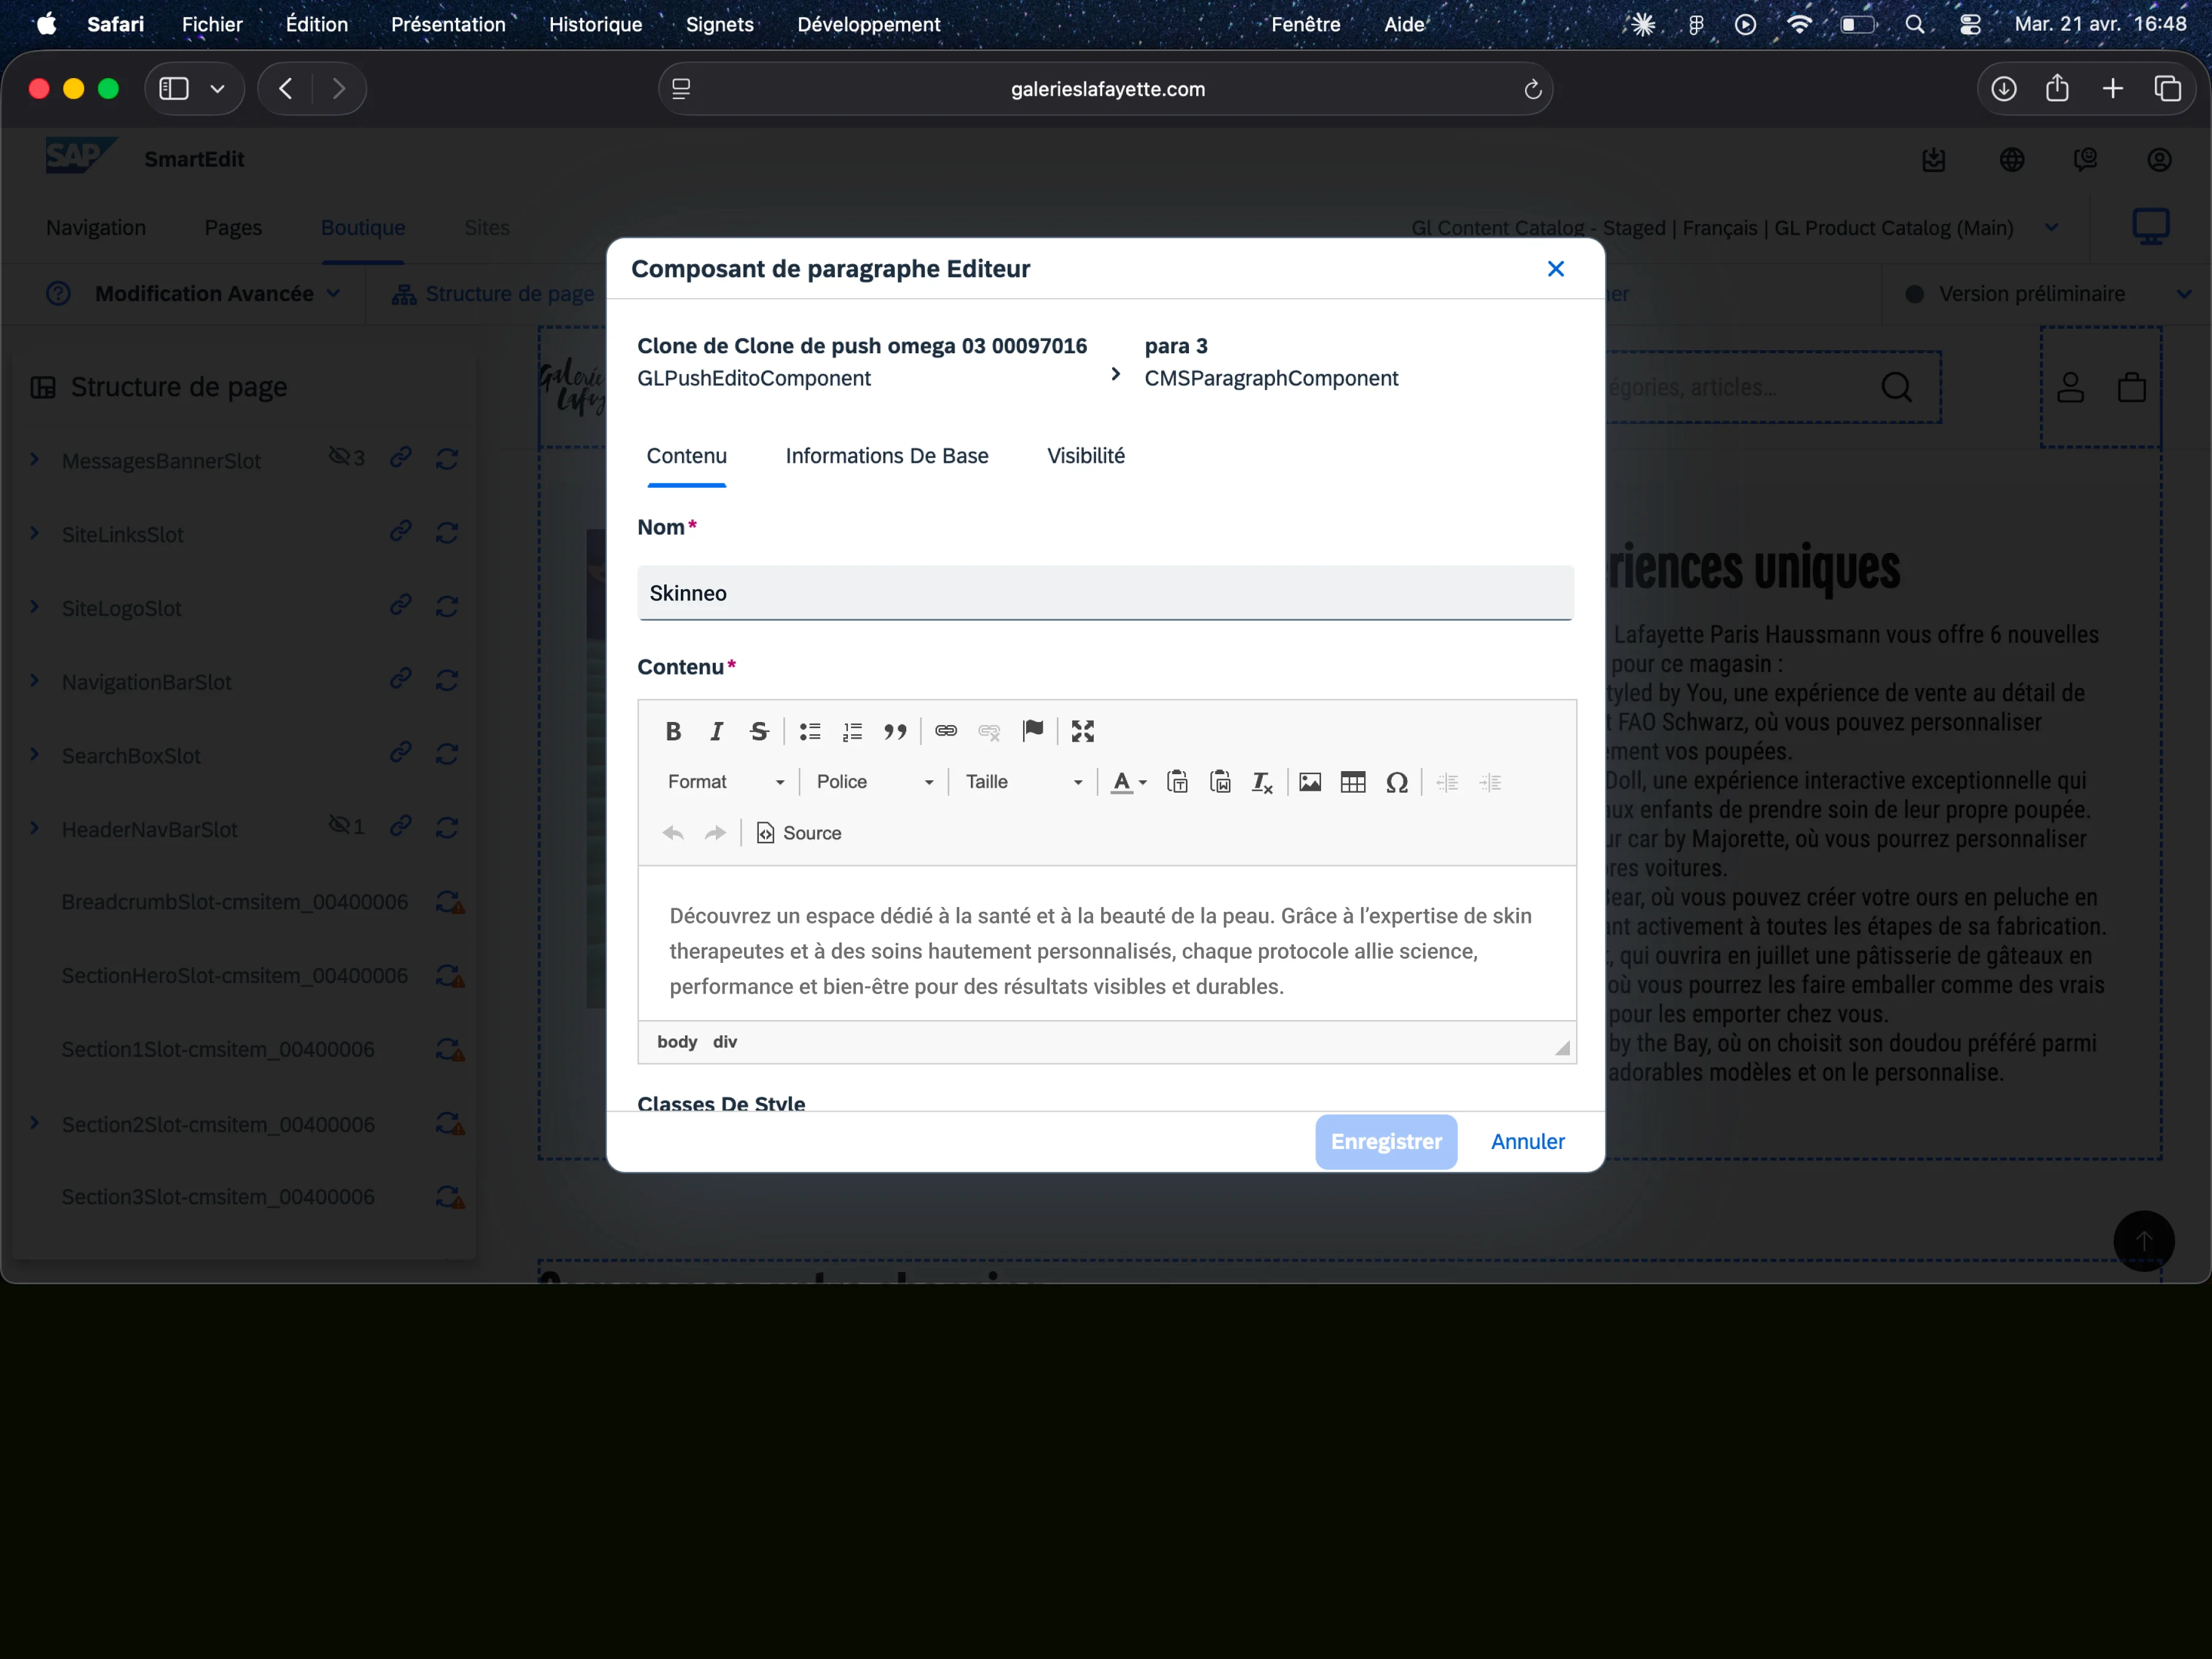Expand NavigationBarSlot tree row
This screenshot has width=2212, height=1659.
click(x=35, y=681)
